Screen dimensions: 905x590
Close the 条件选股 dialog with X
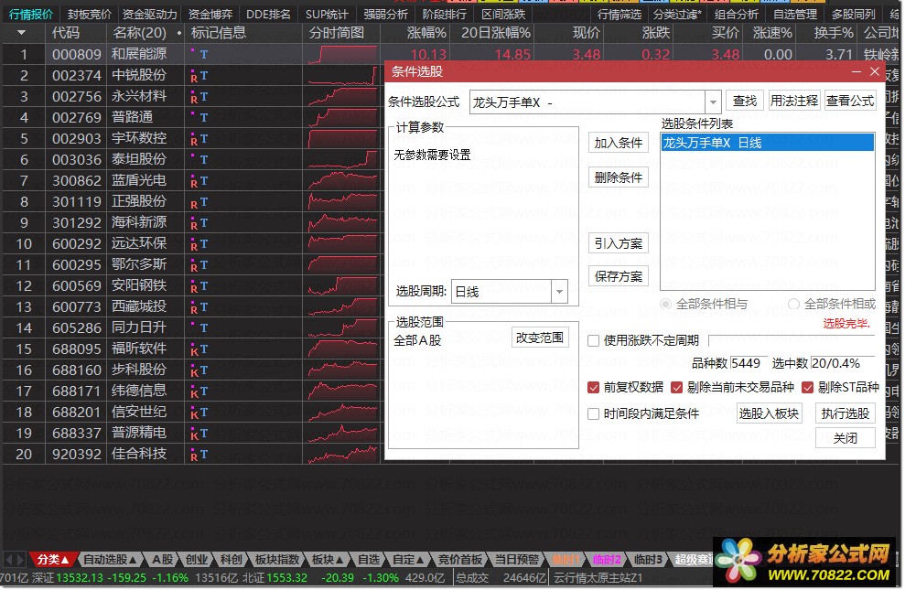point(875,71)
